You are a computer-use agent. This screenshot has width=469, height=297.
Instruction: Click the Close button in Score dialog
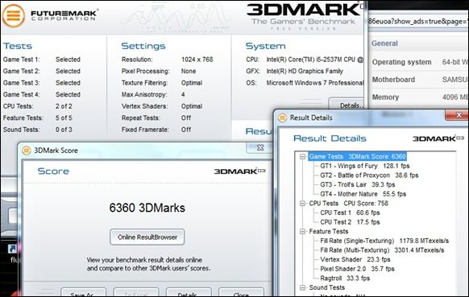point(241,292)
